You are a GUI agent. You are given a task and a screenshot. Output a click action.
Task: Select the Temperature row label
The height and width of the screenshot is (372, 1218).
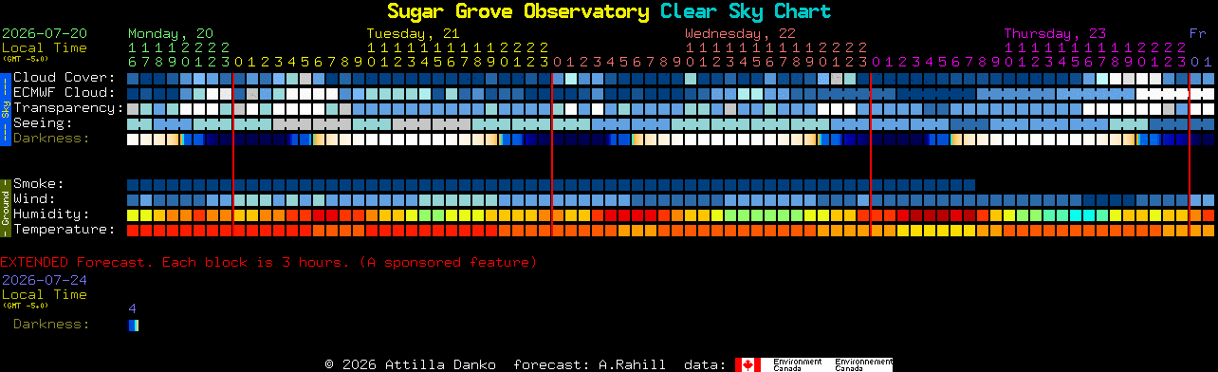click(65, 229)
